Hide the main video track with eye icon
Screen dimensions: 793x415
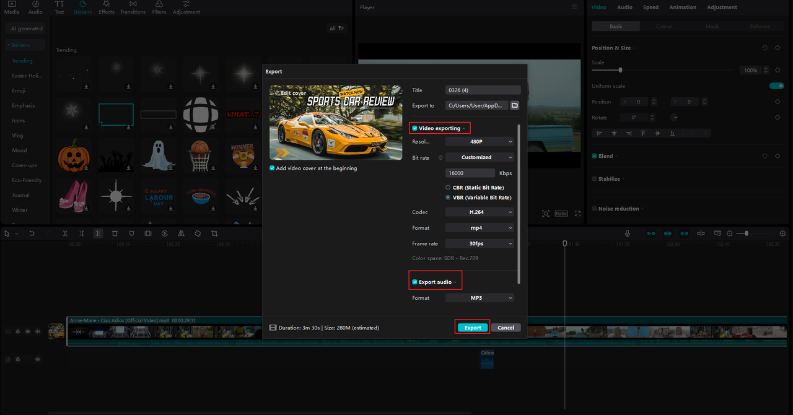point(27,331)
